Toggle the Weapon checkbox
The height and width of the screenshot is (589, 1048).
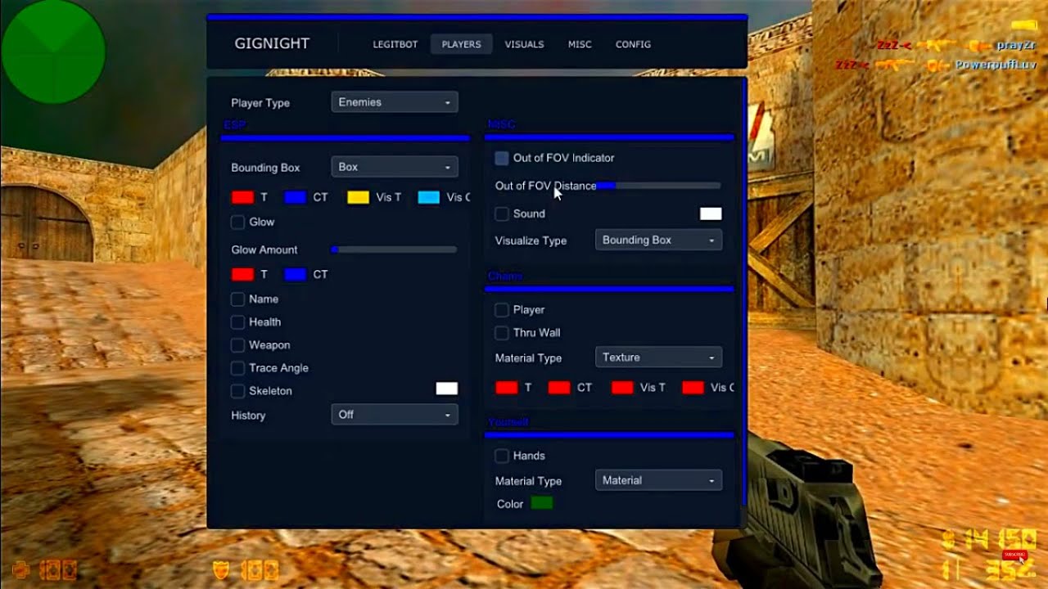pyautogui.click(x=237, y=345)
